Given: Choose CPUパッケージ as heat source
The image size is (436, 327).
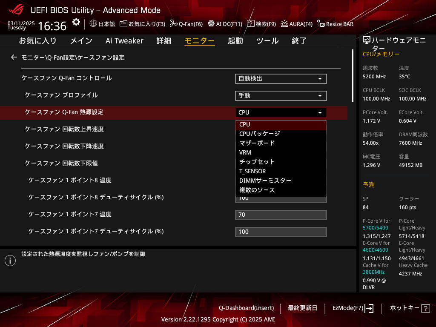Looking at the screenshot, I should pyautogui.click(x=281, y=134).
